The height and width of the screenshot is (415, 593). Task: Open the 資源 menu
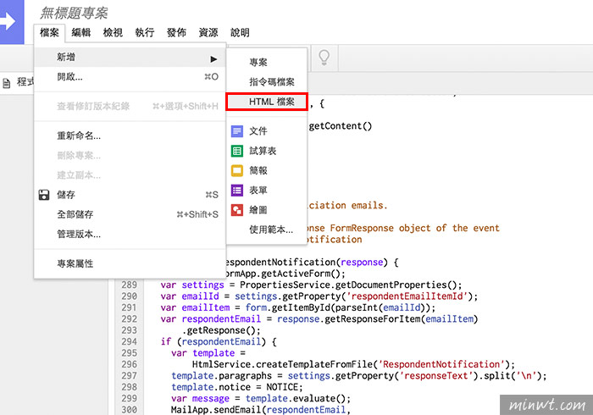(208, 32)
